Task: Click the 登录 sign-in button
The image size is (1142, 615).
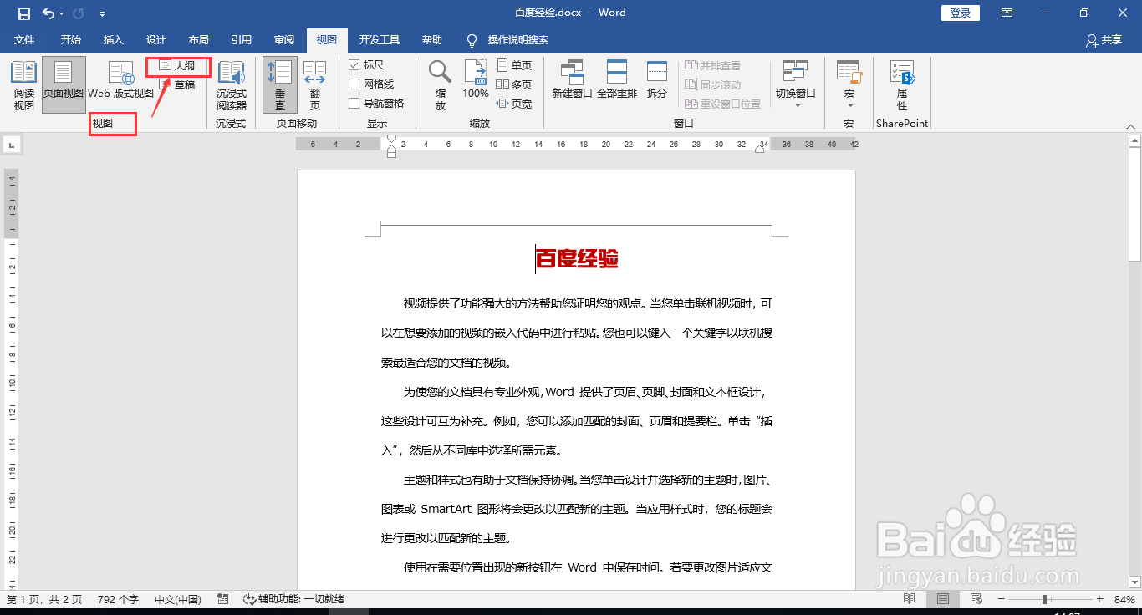Action: point(961,13)
